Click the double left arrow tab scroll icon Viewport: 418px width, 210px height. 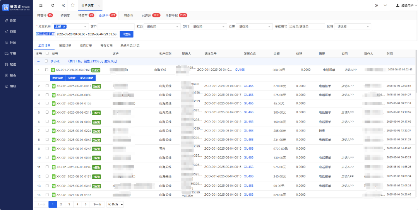point(63,5)
